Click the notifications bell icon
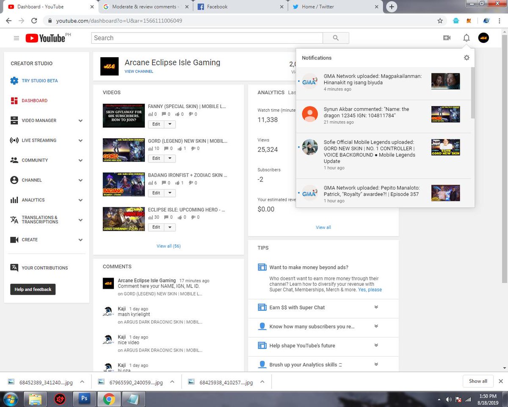The height and width of the screenshot is (407, 508). [x=467, y=38]
